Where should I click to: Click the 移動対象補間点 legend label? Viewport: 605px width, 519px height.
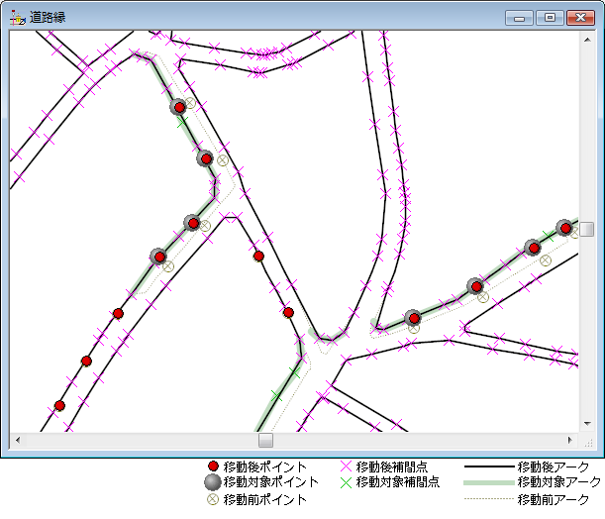[x=398, y=482]
